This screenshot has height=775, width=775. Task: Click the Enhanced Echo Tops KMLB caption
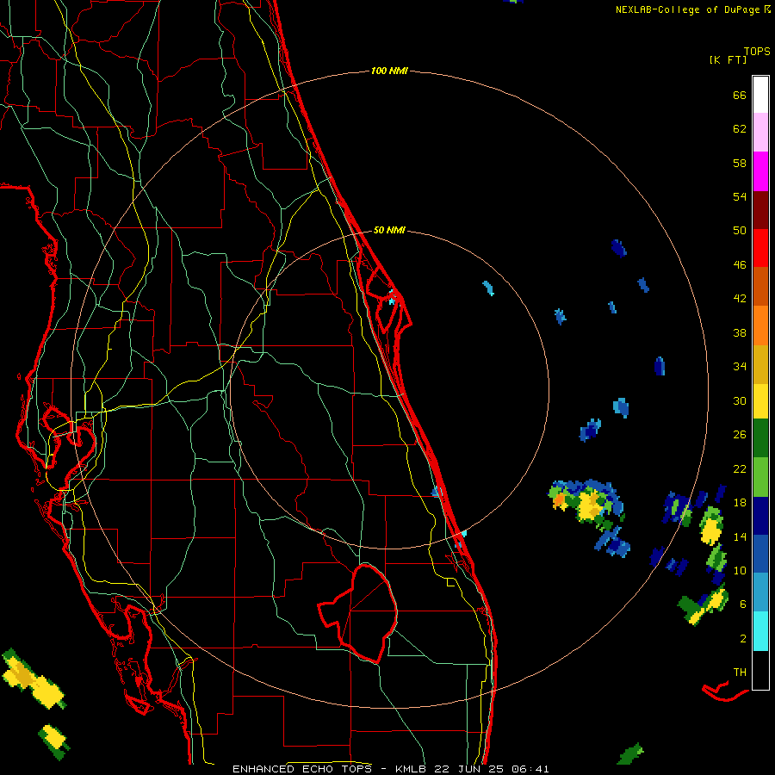(x=390, y=769)
